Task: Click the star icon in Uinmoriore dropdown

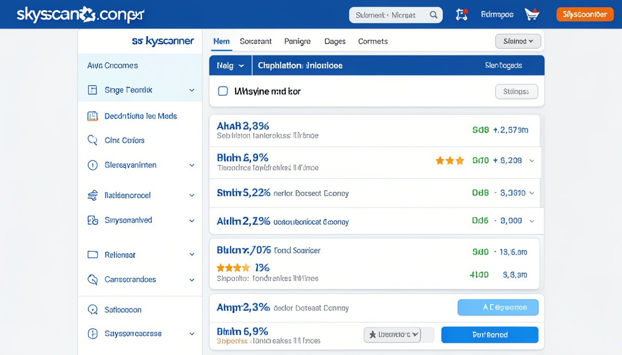Action: point(372,334)
